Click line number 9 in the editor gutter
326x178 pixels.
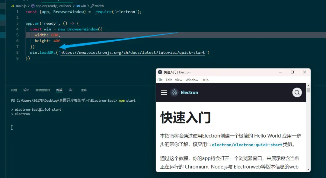[x=18, y=58]
